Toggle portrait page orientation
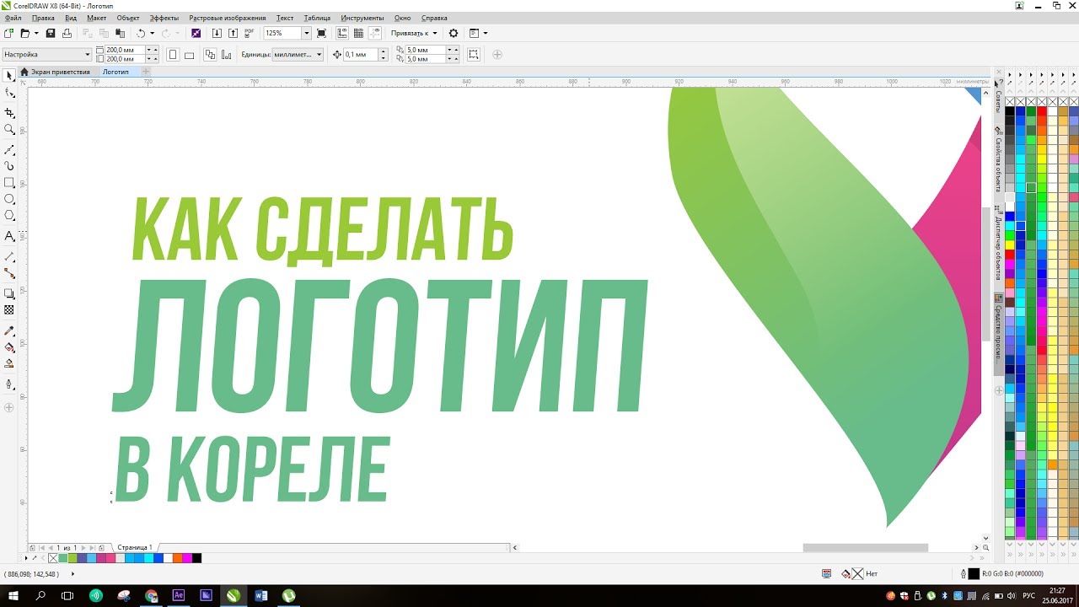 (x=173, y=55)
